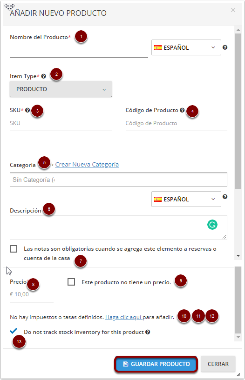Open the ESPAÑOL dropdown above Descripción

click(186, 199)
